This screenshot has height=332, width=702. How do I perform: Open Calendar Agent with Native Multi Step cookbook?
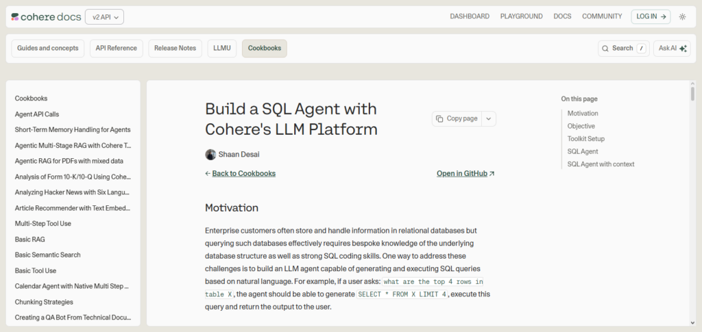pos(73,286)
